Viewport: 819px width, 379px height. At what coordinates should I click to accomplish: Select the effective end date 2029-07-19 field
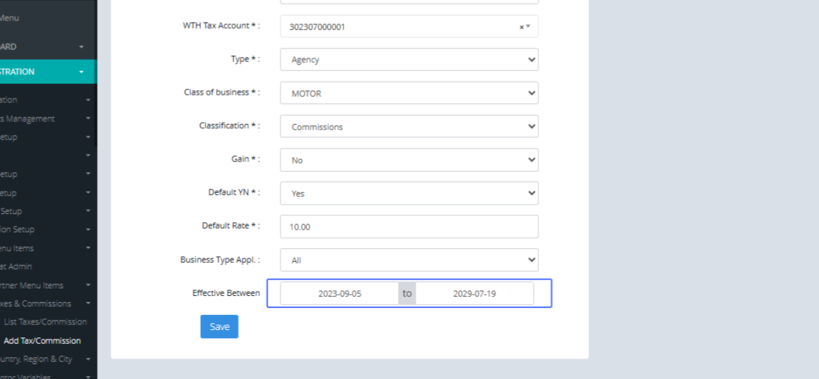pos(474,294)
